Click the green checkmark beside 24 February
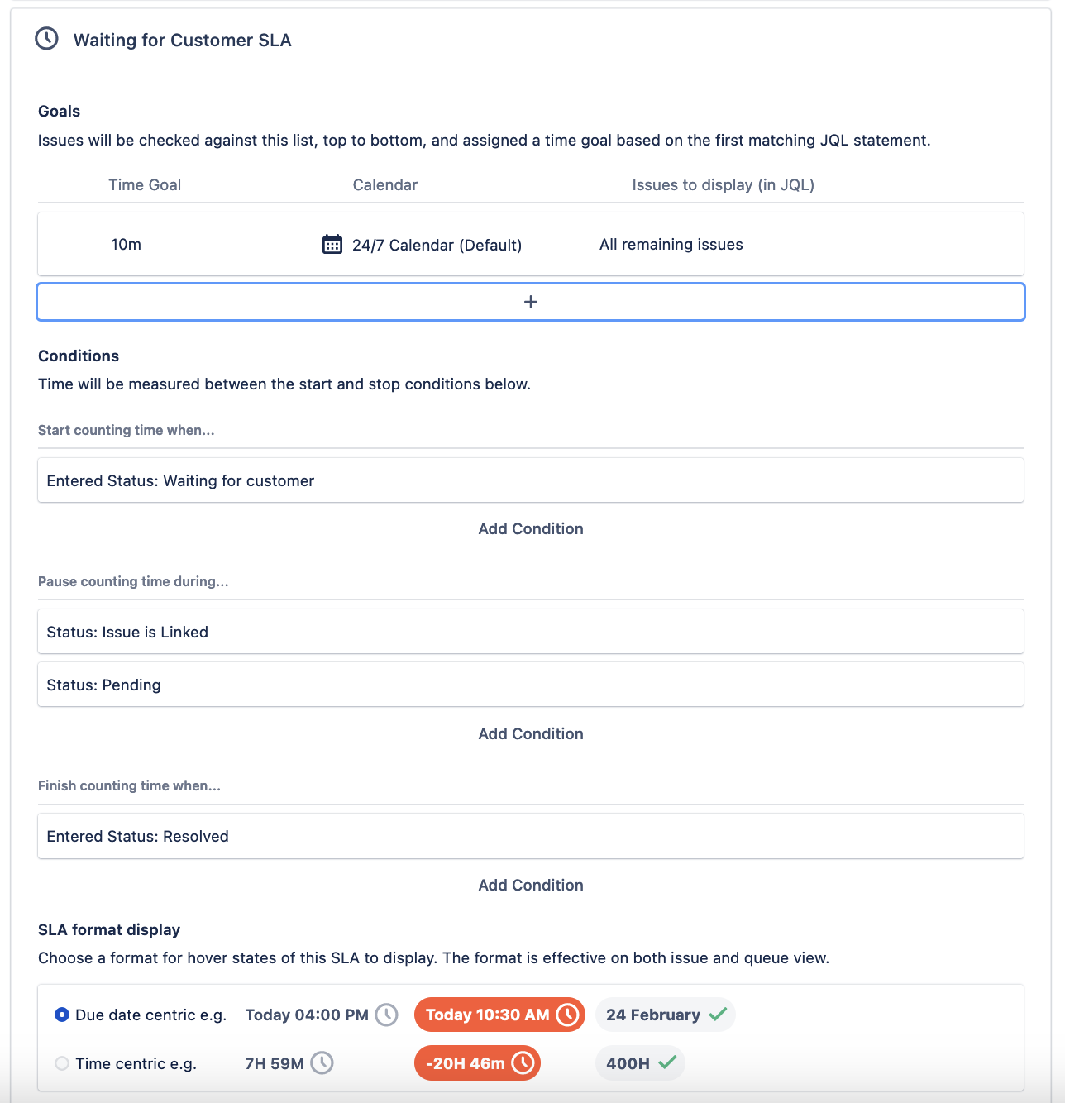 (x=718, y=1014)
